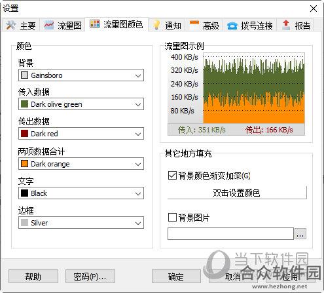This screenshot has width=324, height=293.
Task: Expand the 文字 Black color dropdown
Action: (81, 193)
